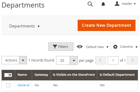The width and height of the screenshot is (140, 92).
Task: Expand the per page count dropdown arrow
Action: (x=74, y=60)
